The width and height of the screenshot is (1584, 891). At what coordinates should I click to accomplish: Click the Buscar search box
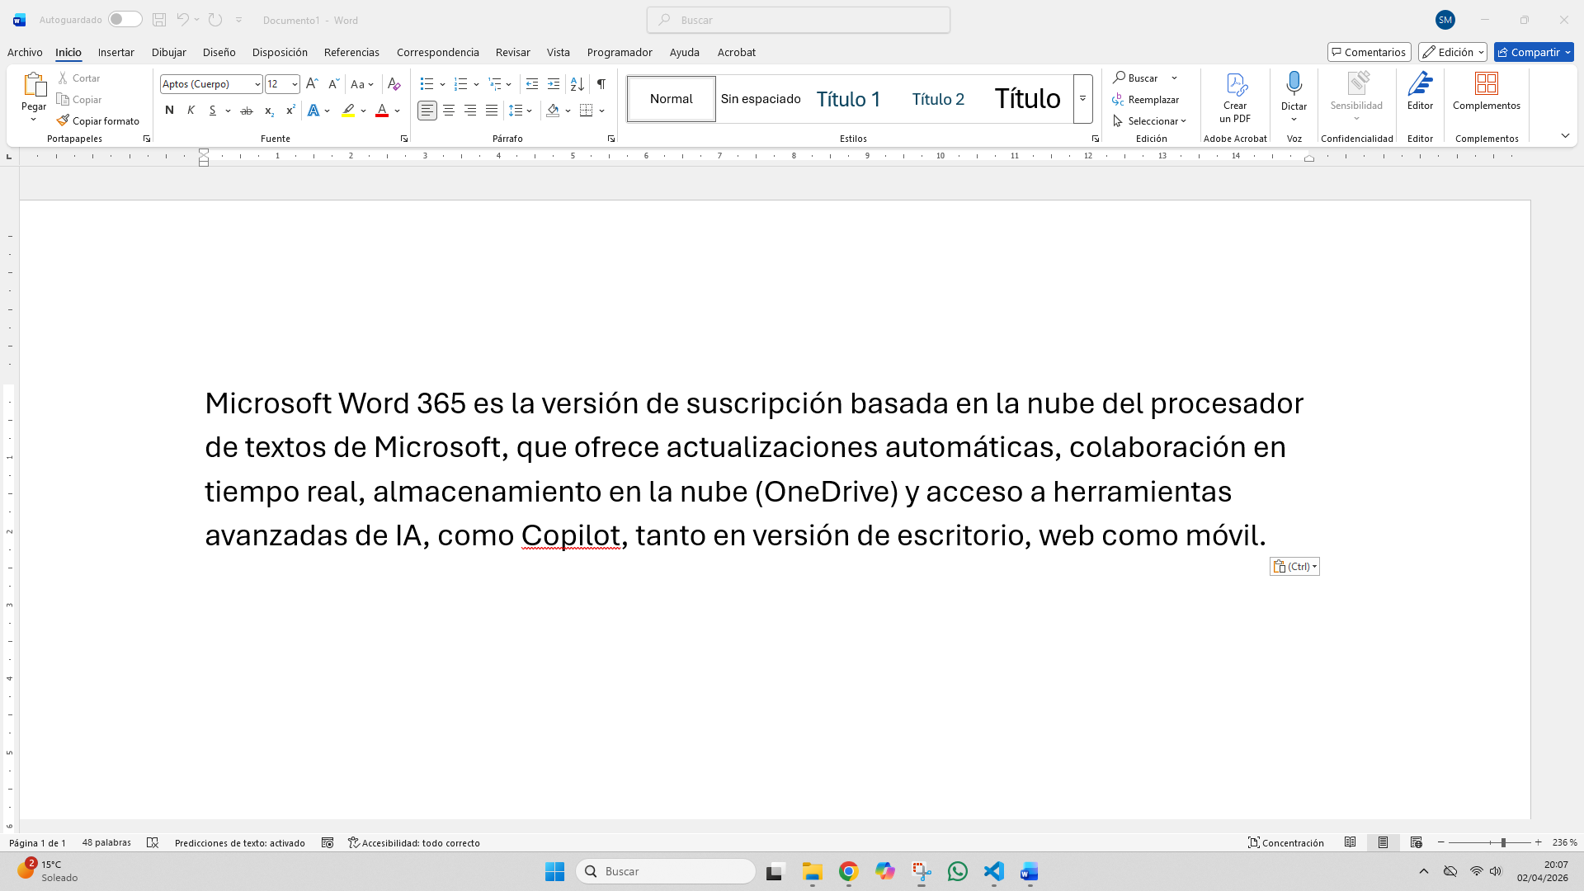(x=798, y=19)
